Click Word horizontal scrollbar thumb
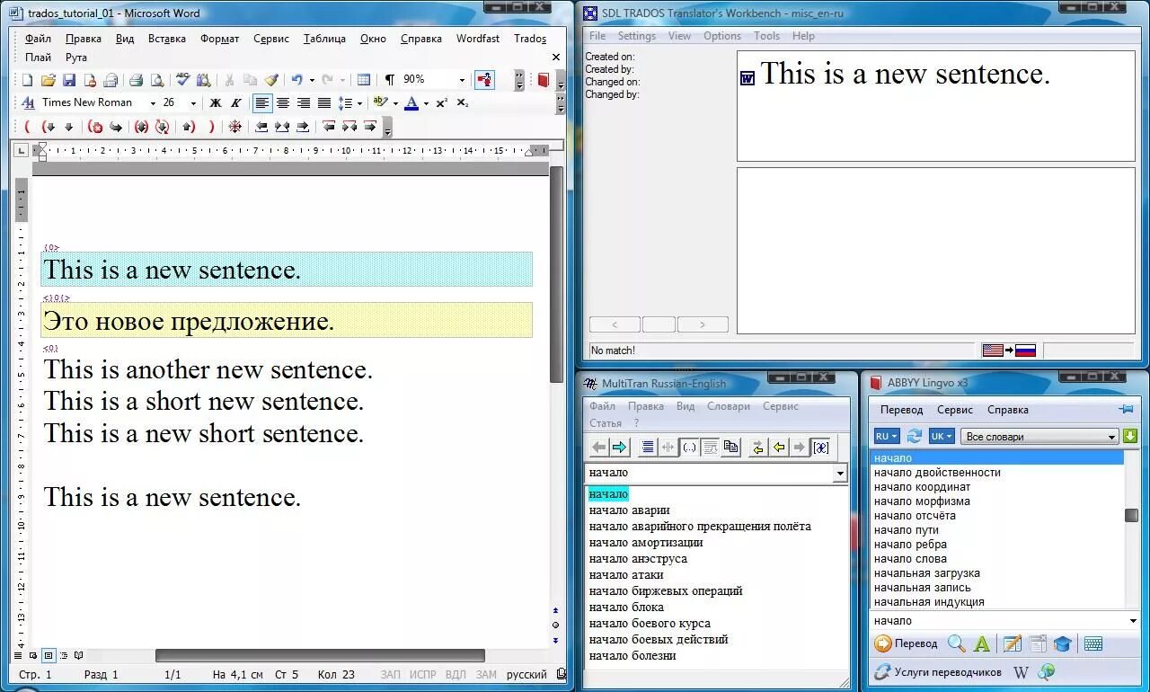Viewport: 1150px width, 692px height. pos(321,655)
